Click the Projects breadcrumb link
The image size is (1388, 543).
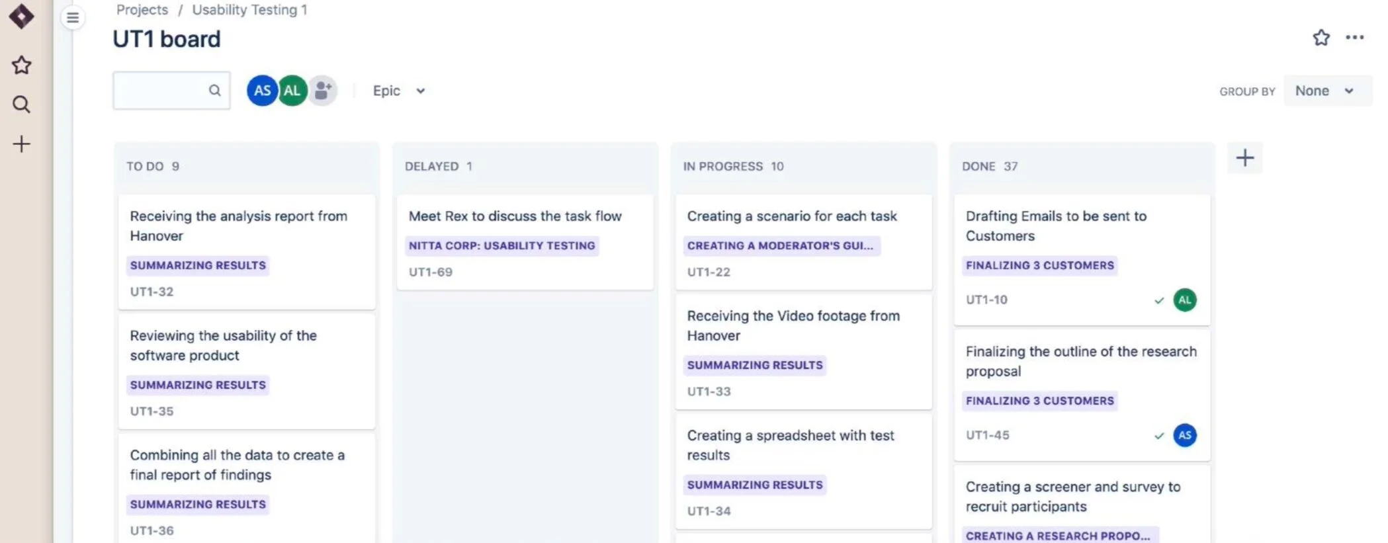pyautogui.click(x=142, y=10)
